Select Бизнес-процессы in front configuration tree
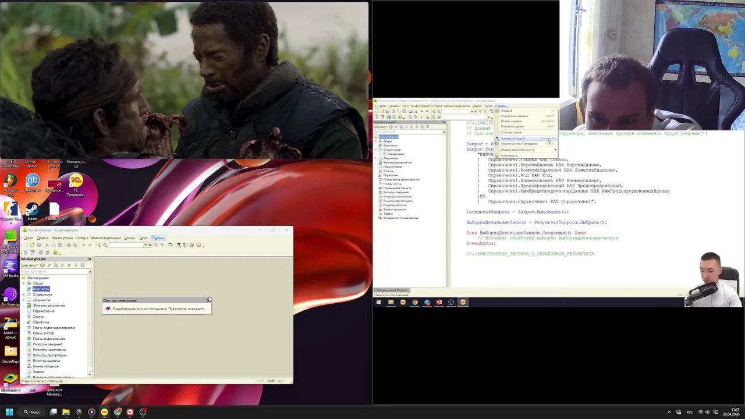This screenshot has height=419, width=745. pyautogui.click(x=46, y=366)
